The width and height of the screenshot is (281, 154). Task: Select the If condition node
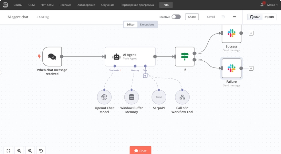pyautogui.click(x=185, y=56)
